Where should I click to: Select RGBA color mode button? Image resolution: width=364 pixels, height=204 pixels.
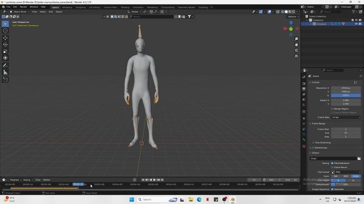pyautogui.click(x=356, y=176)
